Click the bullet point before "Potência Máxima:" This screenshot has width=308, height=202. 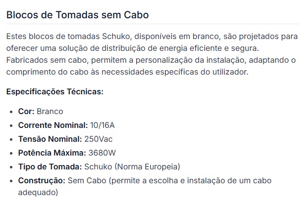(x=11, y=153)
